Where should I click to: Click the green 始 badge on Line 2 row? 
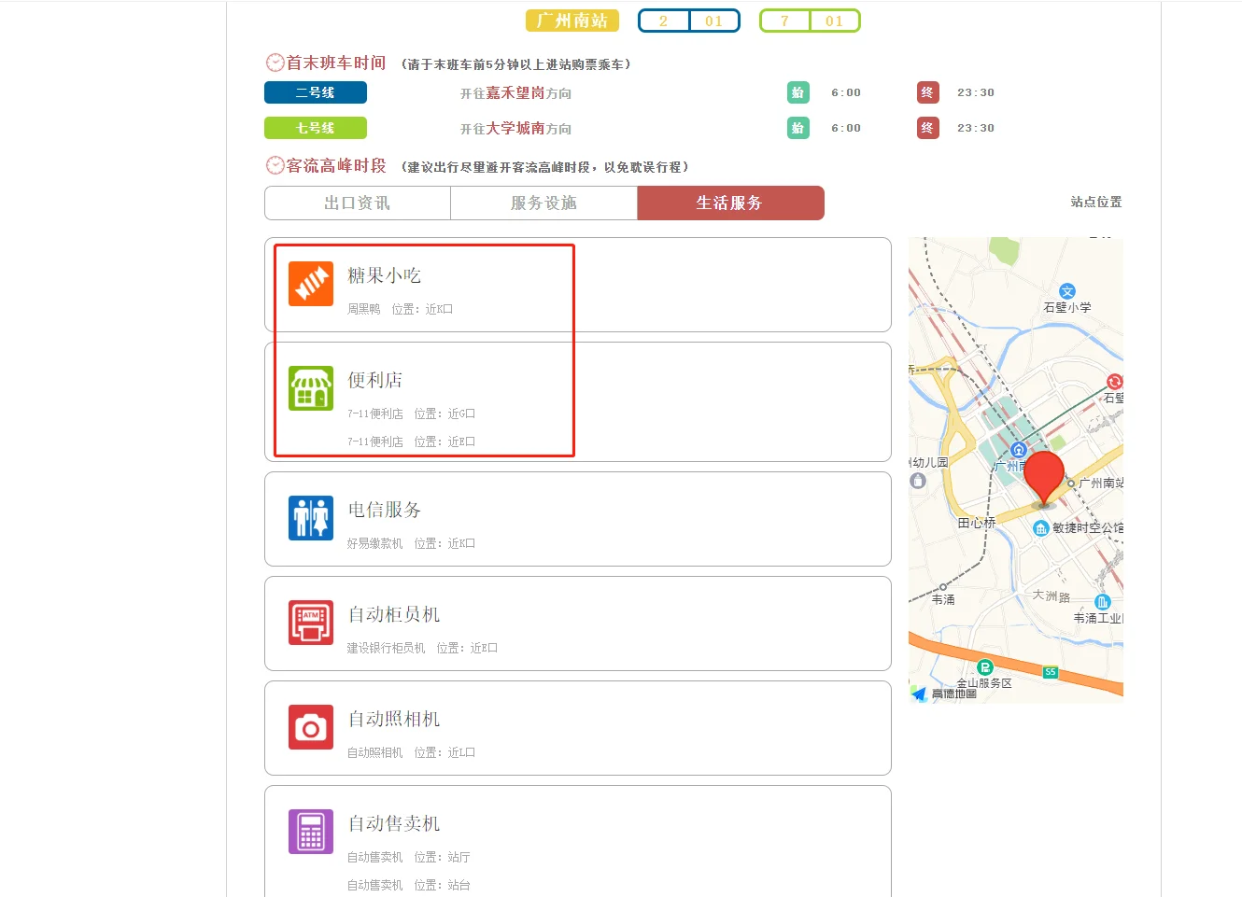coord(798,92)
